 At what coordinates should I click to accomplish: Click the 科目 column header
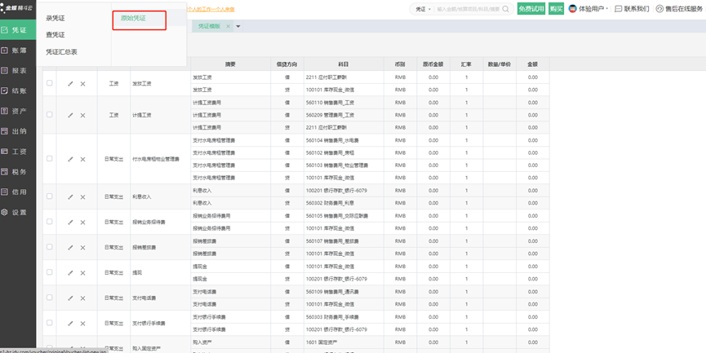point(344,64)
